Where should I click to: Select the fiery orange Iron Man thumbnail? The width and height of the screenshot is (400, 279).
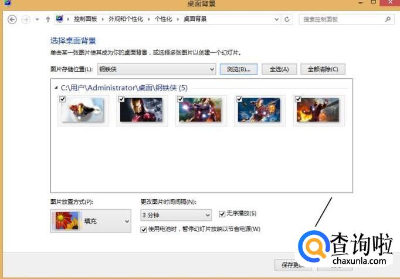click(318, 110)
